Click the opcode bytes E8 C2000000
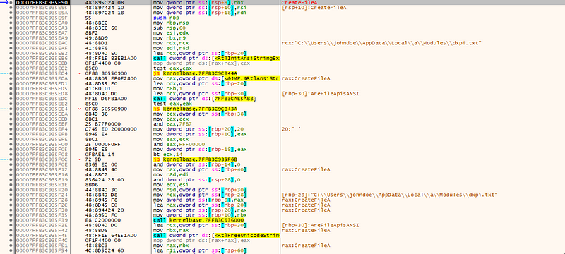The height and width of the screenshot is (254, 565). pyautogui.click(x=100, y=220)
